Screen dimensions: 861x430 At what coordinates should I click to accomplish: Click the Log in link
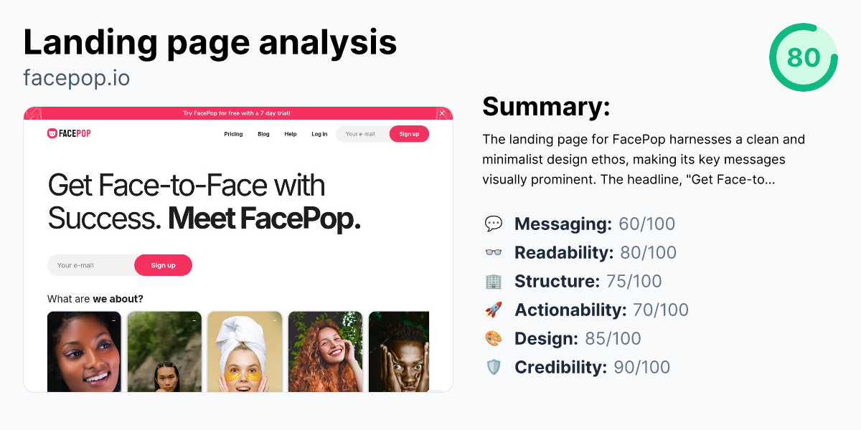[319, 134]
